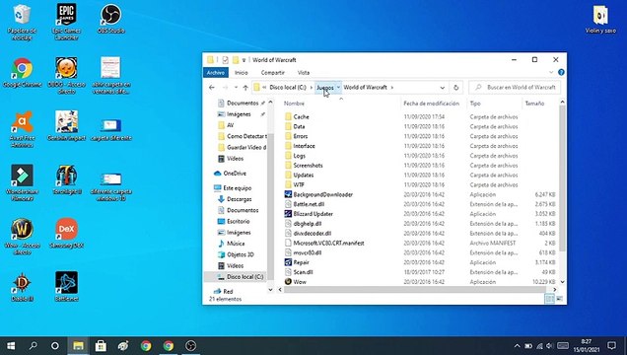
Task: Open Microsoft Store from taskbar
Action: 101,345
